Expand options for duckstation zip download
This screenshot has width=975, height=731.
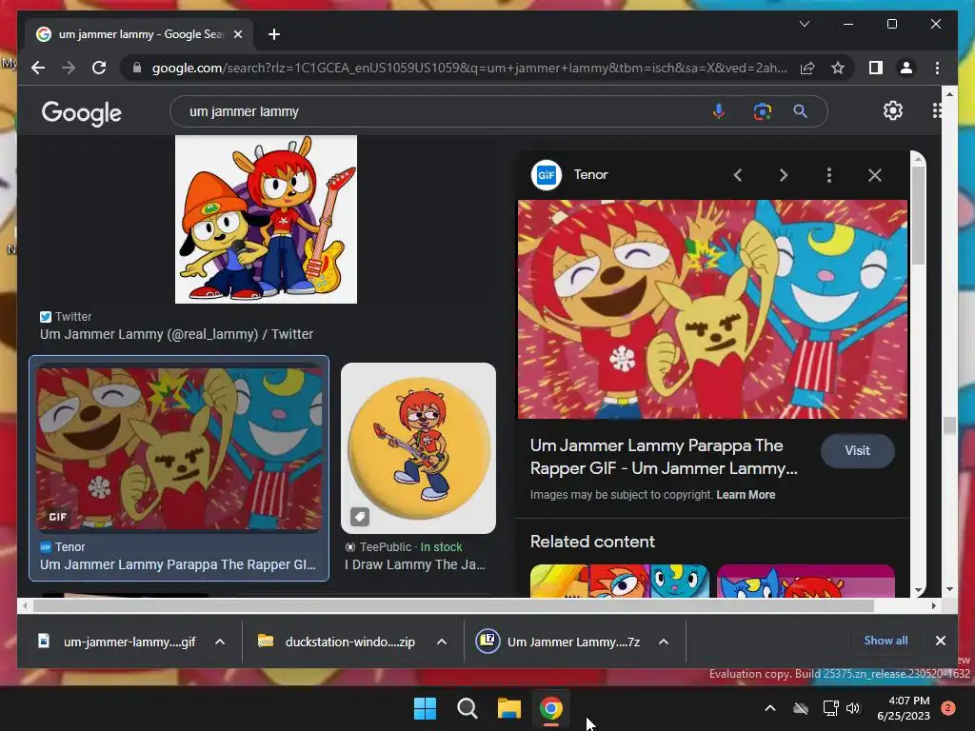point(442,642)
